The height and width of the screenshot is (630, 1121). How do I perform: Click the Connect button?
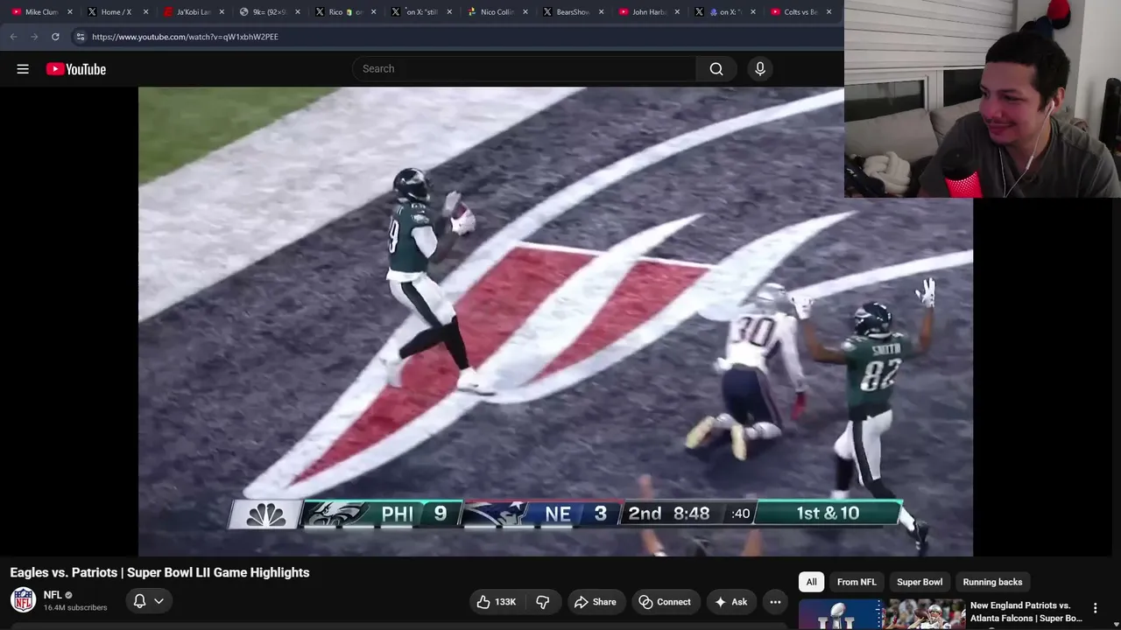666,602
